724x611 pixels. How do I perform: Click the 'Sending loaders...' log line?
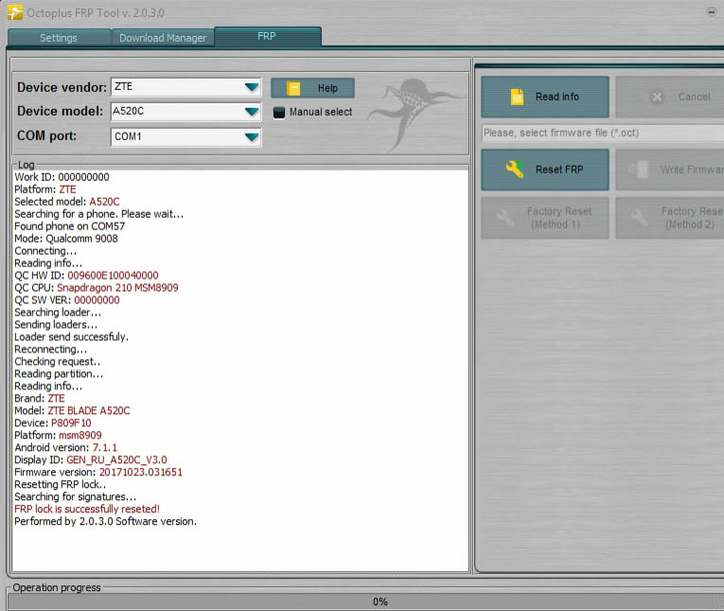click(56, 325)
